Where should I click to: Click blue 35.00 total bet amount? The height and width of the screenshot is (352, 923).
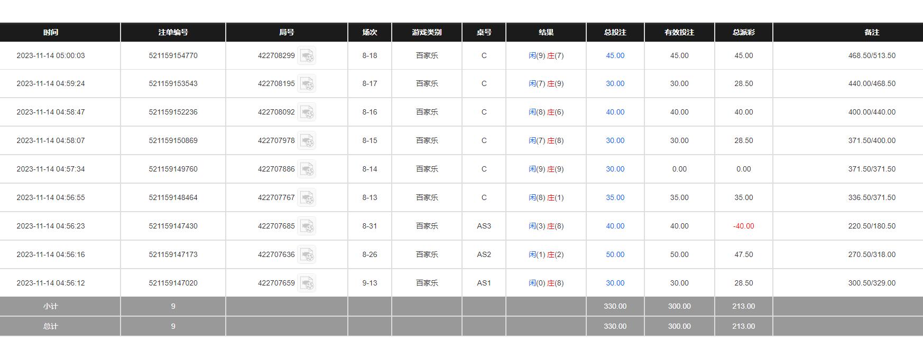(615, 197)
